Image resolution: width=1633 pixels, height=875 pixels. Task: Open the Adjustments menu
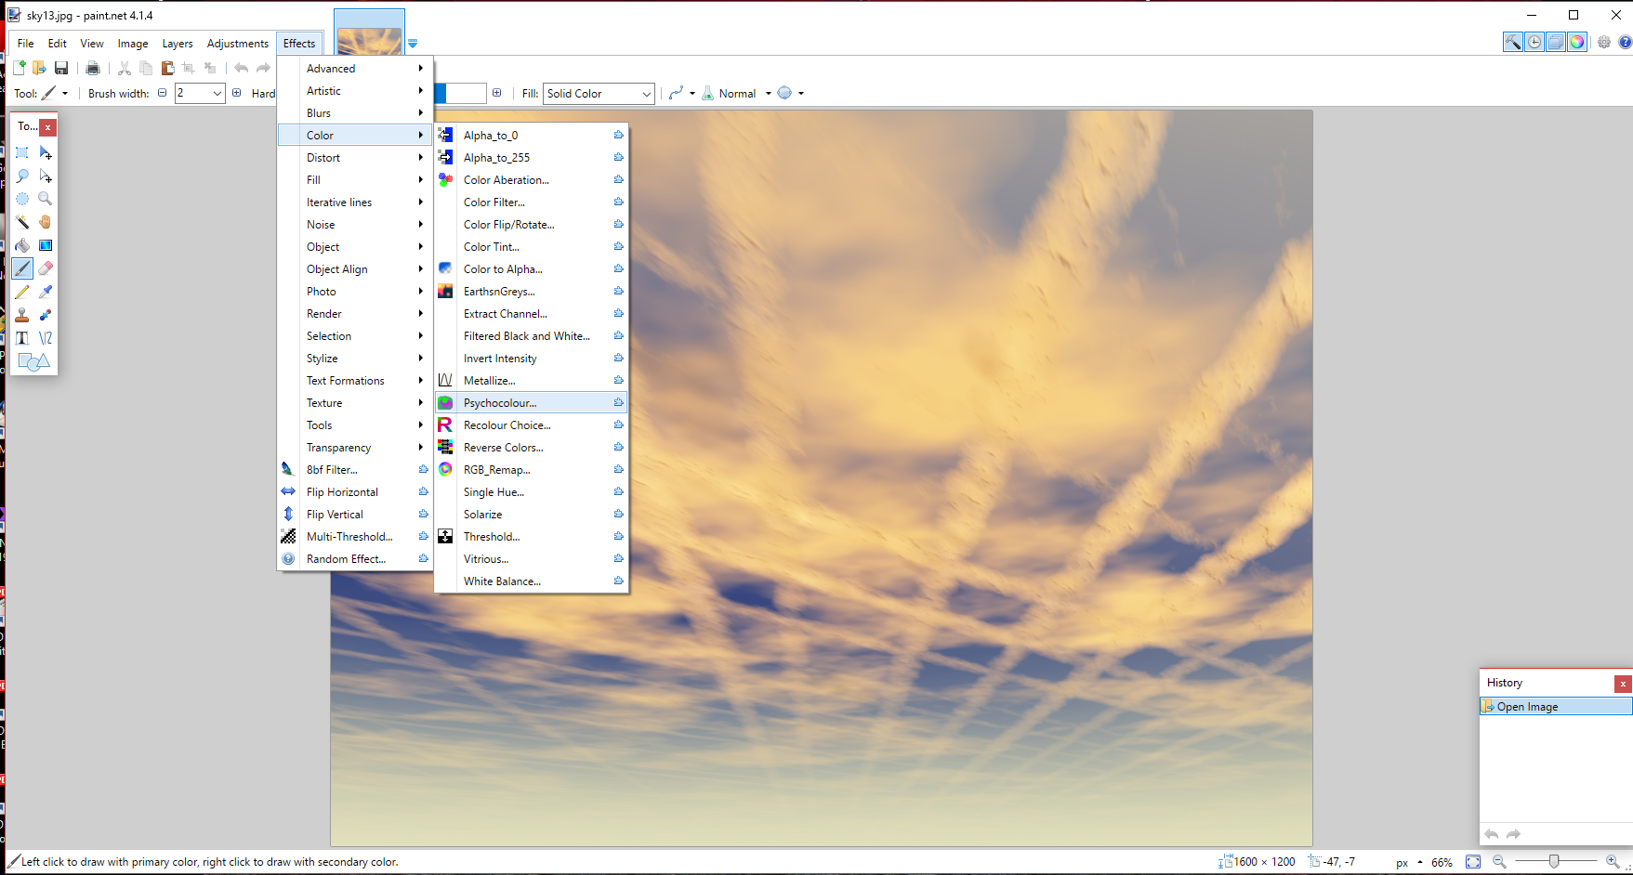coord(238,44)
